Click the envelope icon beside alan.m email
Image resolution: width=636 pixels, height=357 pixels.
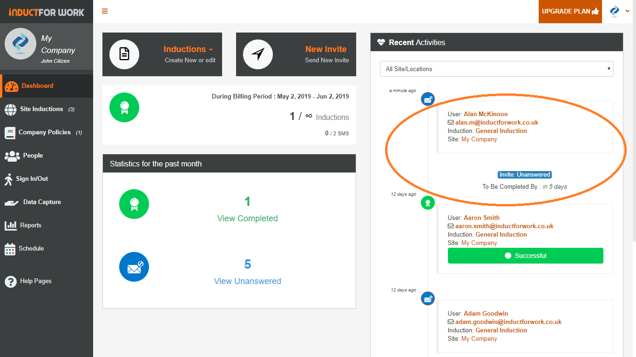[x=451, y=123]
